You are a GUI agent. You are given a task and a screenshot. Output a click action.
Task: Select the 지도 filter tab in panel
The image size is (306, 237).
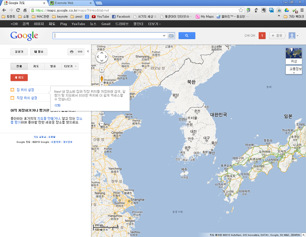click(36, 66)
